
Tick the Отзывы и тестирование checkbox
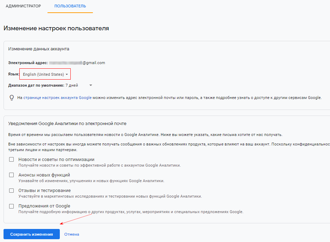coord(12,191)
